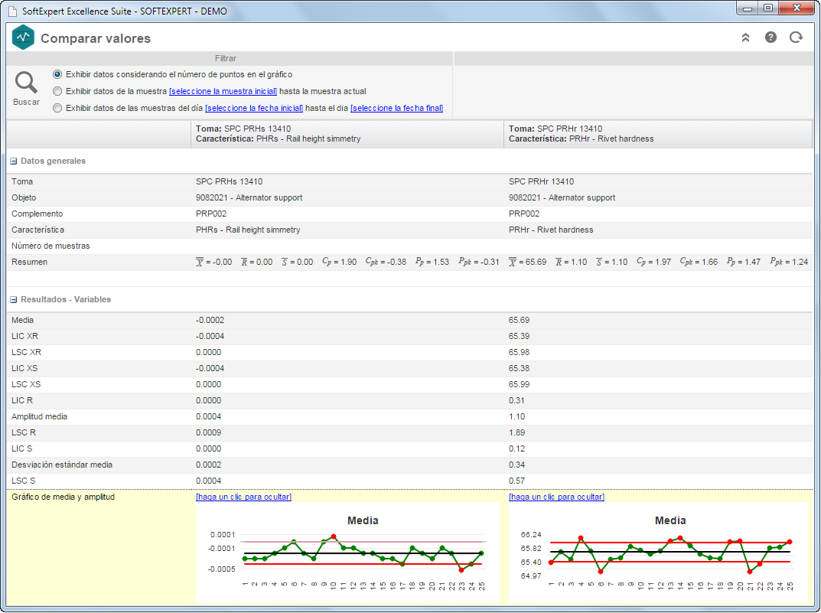Select radio for samples between dates
Image resolution: width=821 pixels, height=613 pixels.
click(57, 108)
